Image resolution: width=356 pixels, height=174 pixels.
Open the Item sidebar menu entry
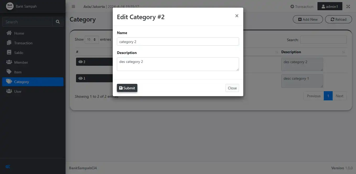18,72
